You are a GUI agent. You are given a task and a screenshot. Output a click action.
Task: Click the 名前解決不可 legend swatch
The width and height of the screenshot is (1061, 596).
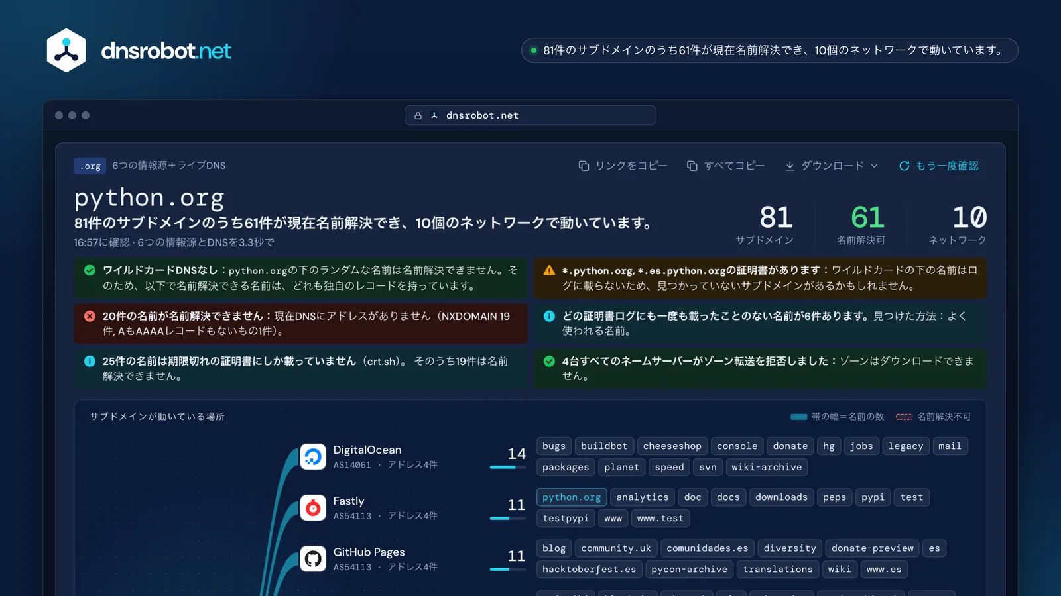pos(905,417)
